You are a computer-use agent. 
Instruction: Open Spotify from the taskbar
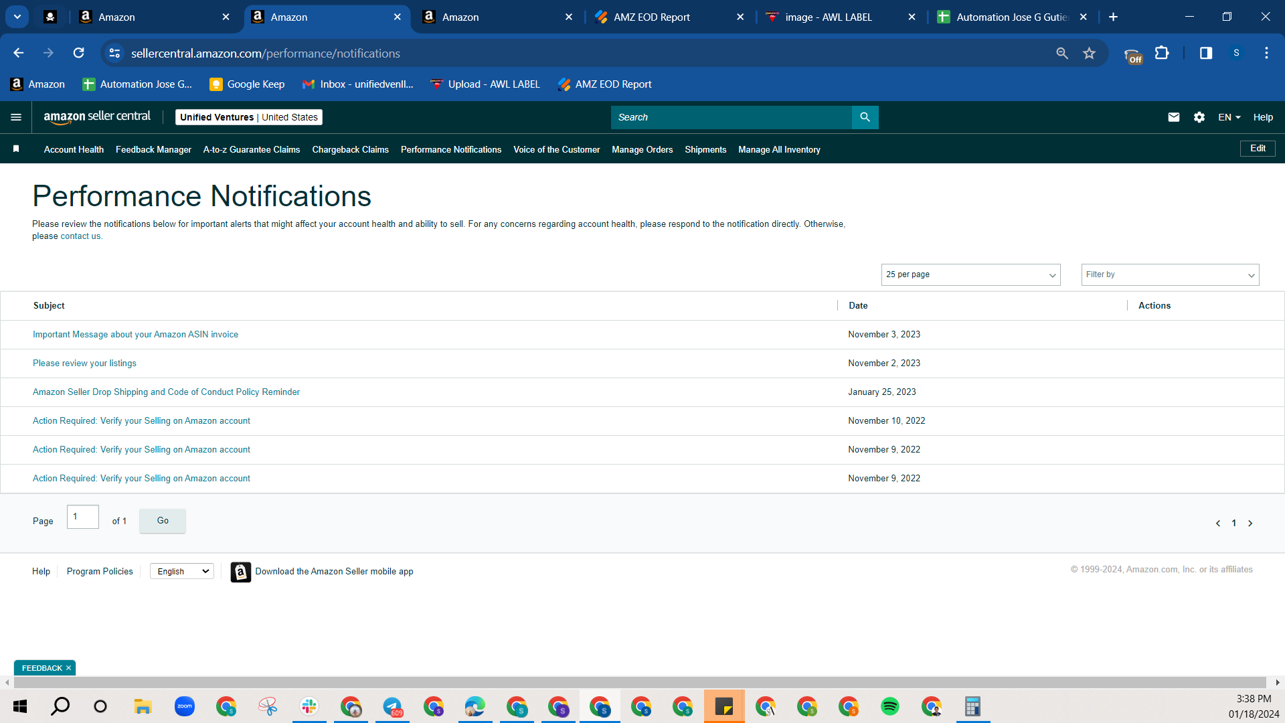890,706
